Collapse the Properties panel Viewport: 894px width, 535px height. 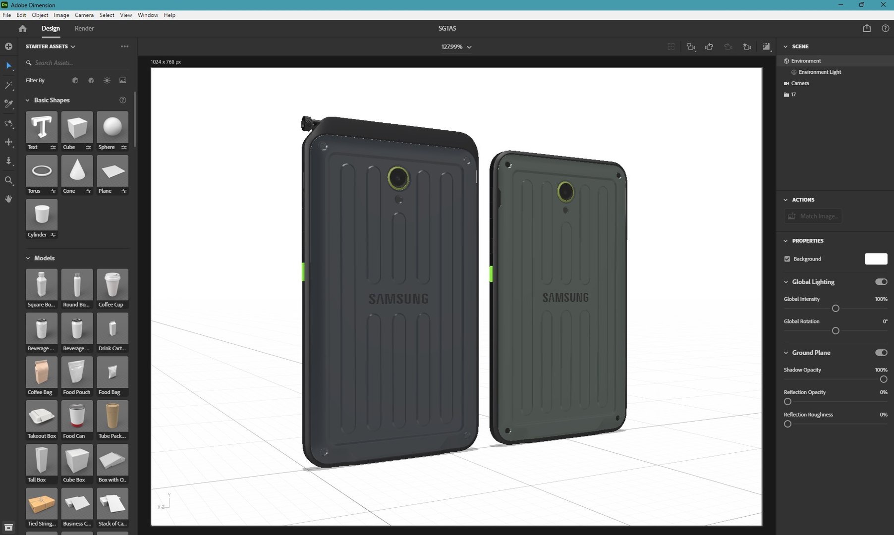click(785, 241)
